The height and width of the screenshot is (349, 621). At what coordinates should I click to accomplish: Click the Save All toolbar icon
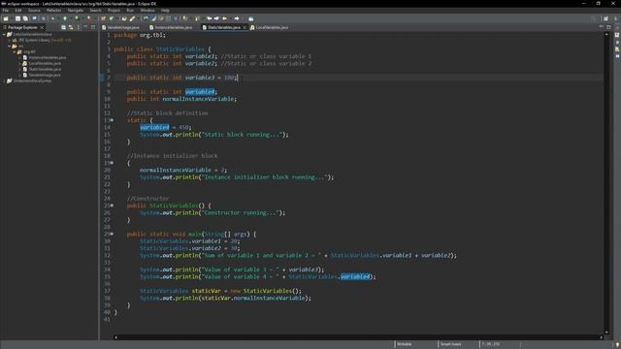click(x=25, y=18)
